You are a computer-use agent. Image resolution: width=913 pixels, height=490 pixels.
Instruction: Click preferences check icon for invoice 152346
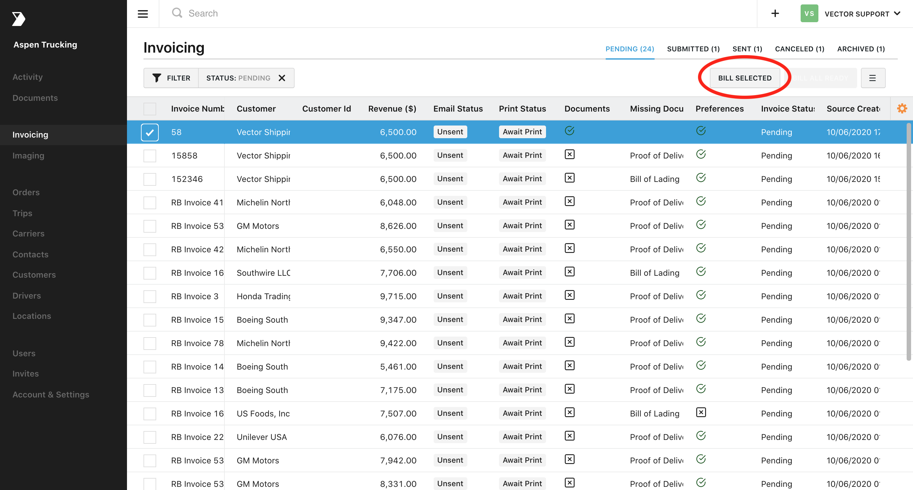tap(701, 178)
